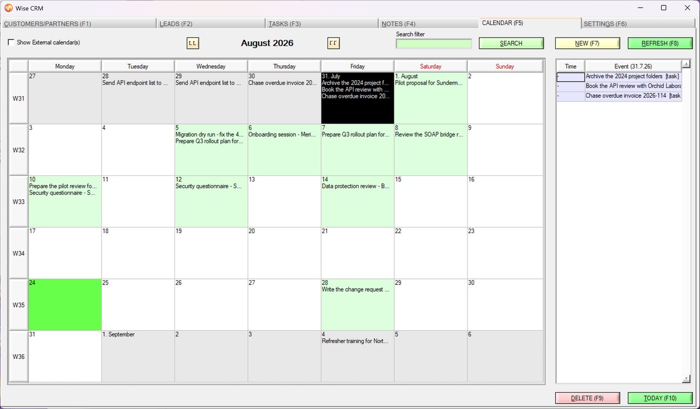
Task: Open the Customers/Partners tab
Action: tap(79, 23)
